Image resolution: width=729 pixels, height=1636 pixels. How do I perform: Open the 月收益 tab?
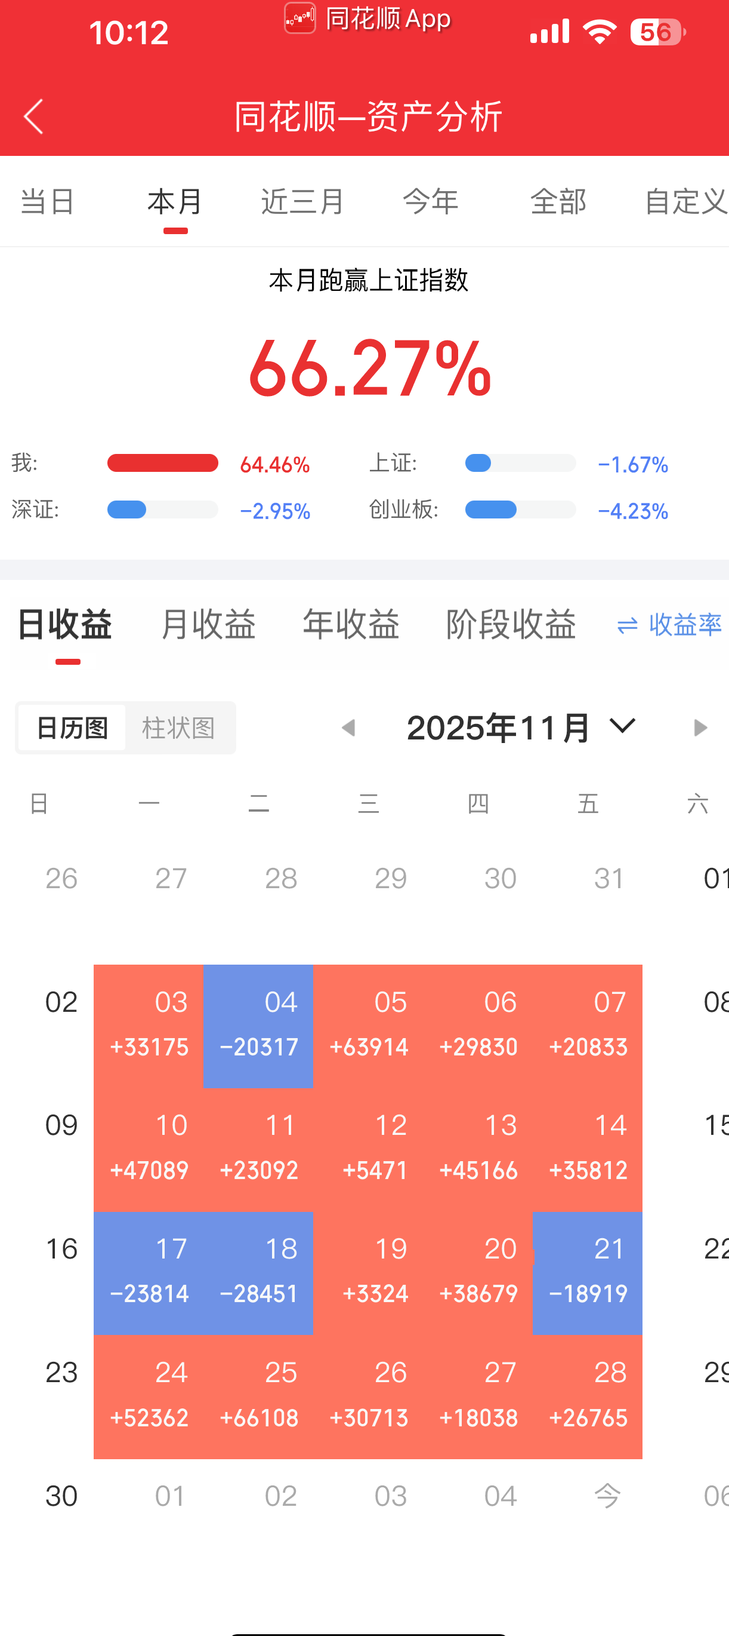pos(208,624)
